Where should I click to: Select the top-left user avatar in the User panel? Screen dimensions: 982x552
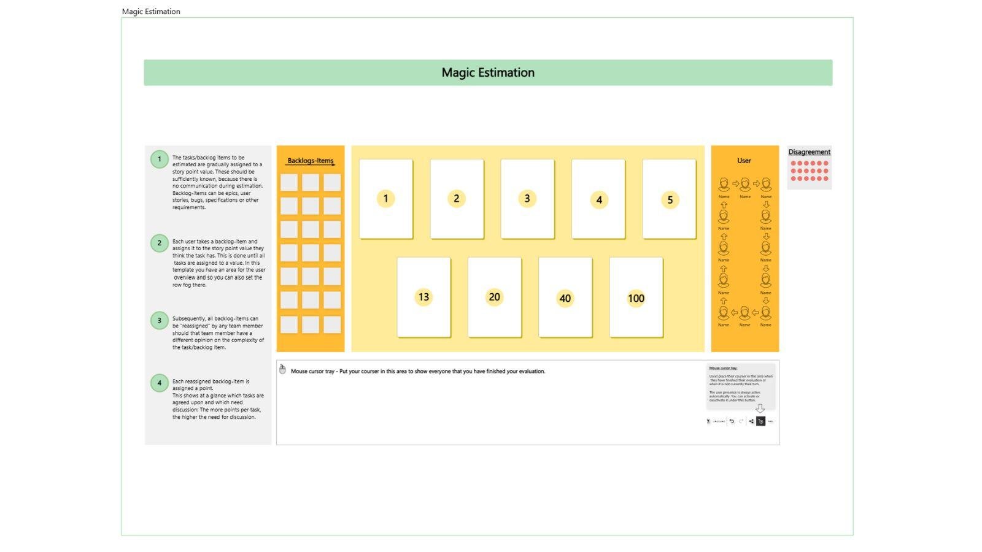pyautogui.click(x=724, y=183)
